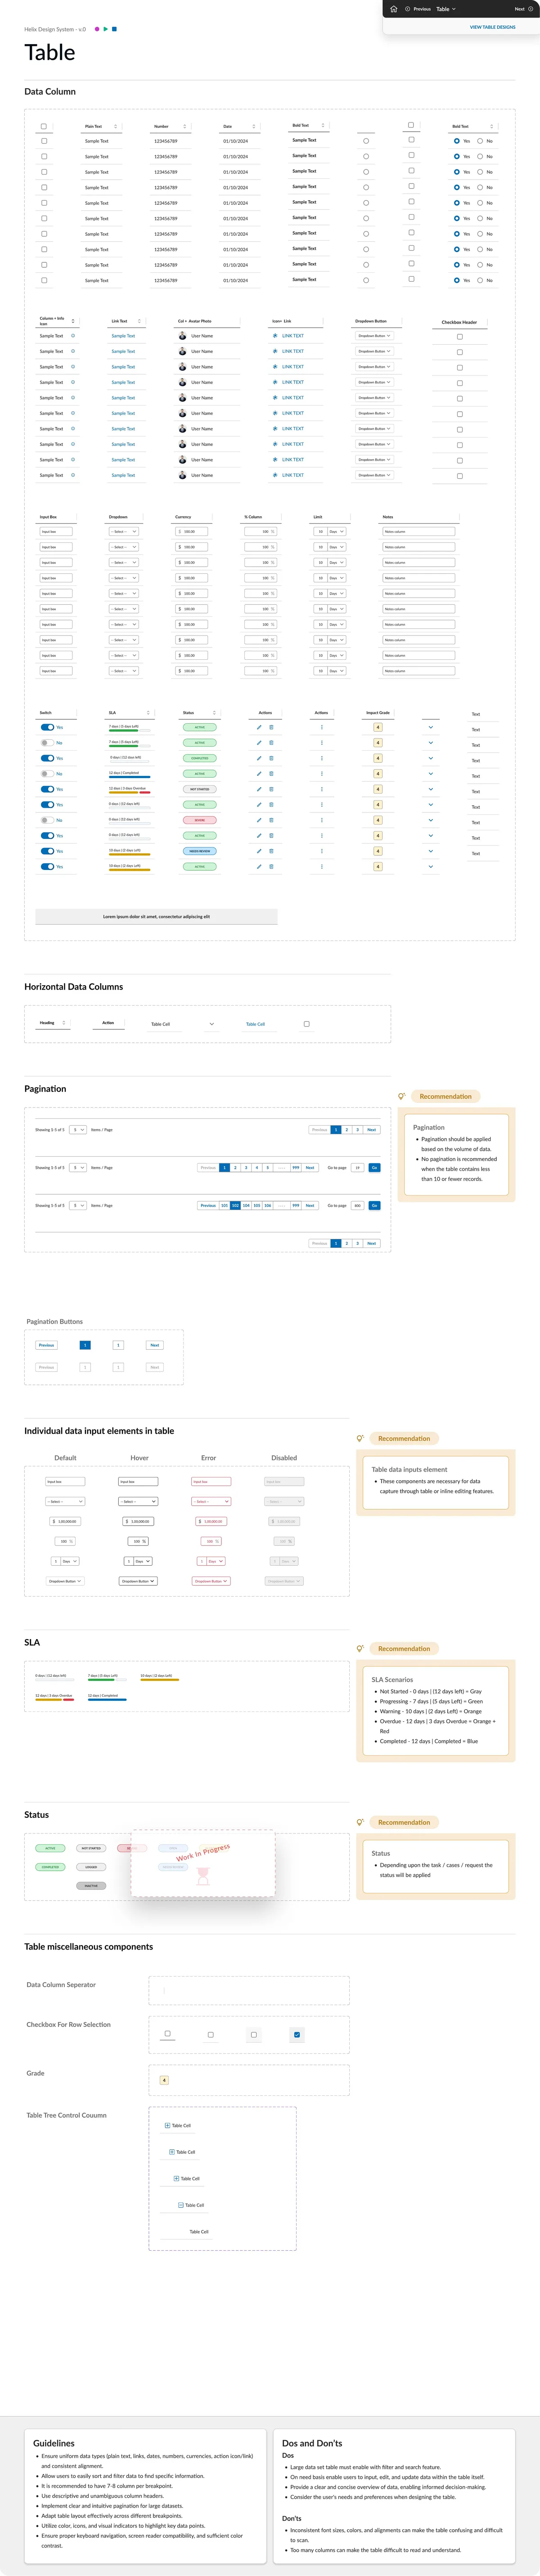Click grade badge in the NOT STARTED status row
540x2576 pixels.
pos(378,789)
